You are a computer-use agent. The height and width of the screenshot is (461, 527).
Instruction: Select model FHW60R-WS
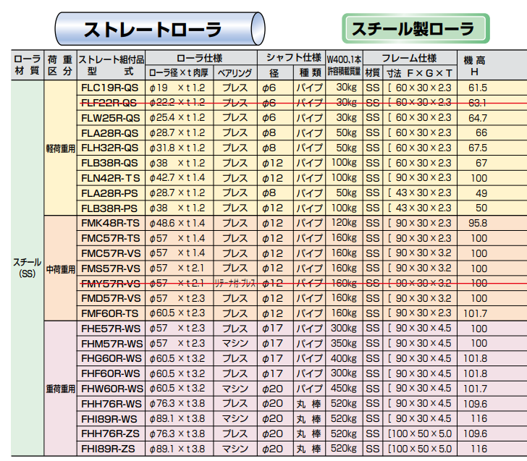pyautogui.click(x=110, y=388)
